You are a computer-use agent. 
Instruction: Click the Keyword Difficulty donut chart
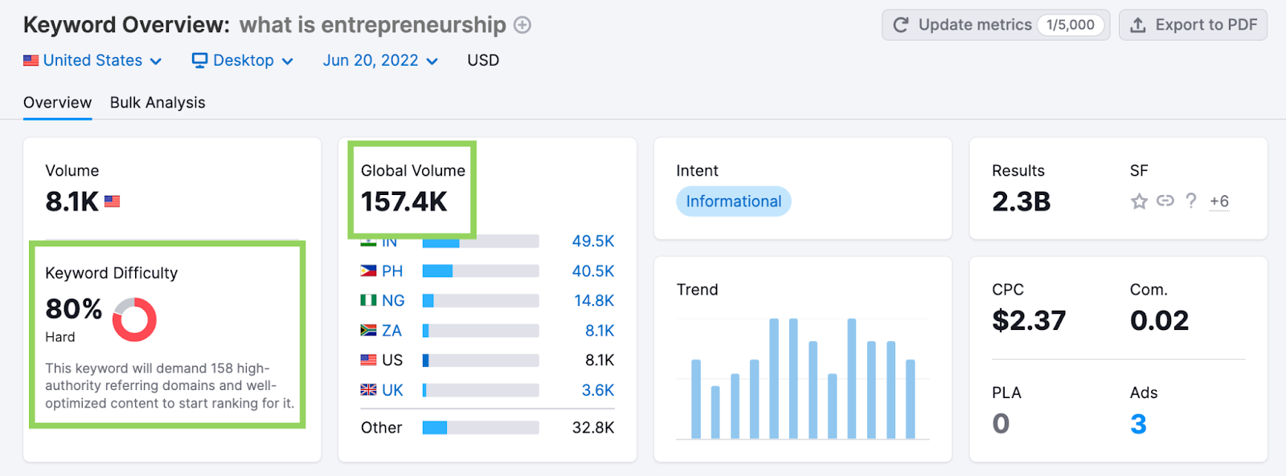(134, 319)
